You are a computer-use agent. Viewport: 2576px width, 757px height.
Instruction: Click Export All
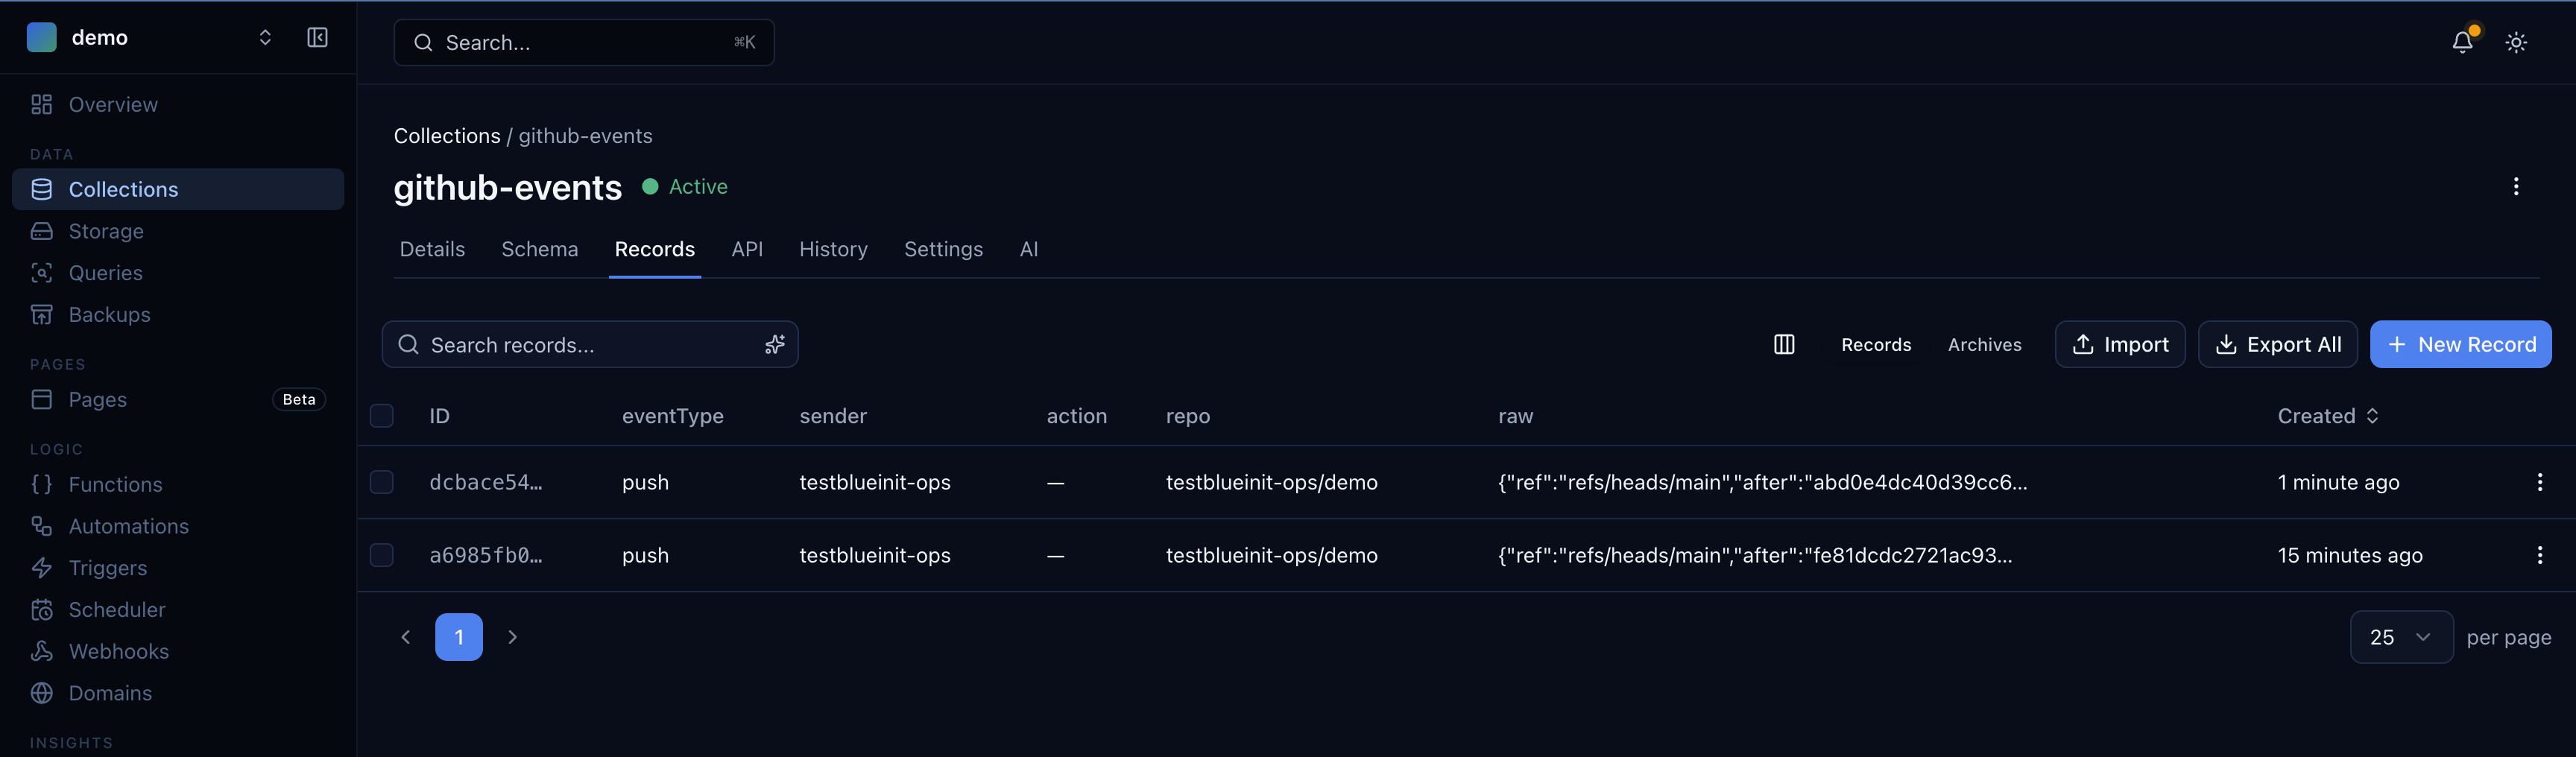(x=2277, y=344)
